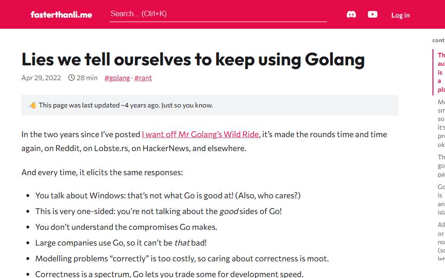
Task: Open the contents entry starting with 'Go is'
Action: click(x=441, y=199)
